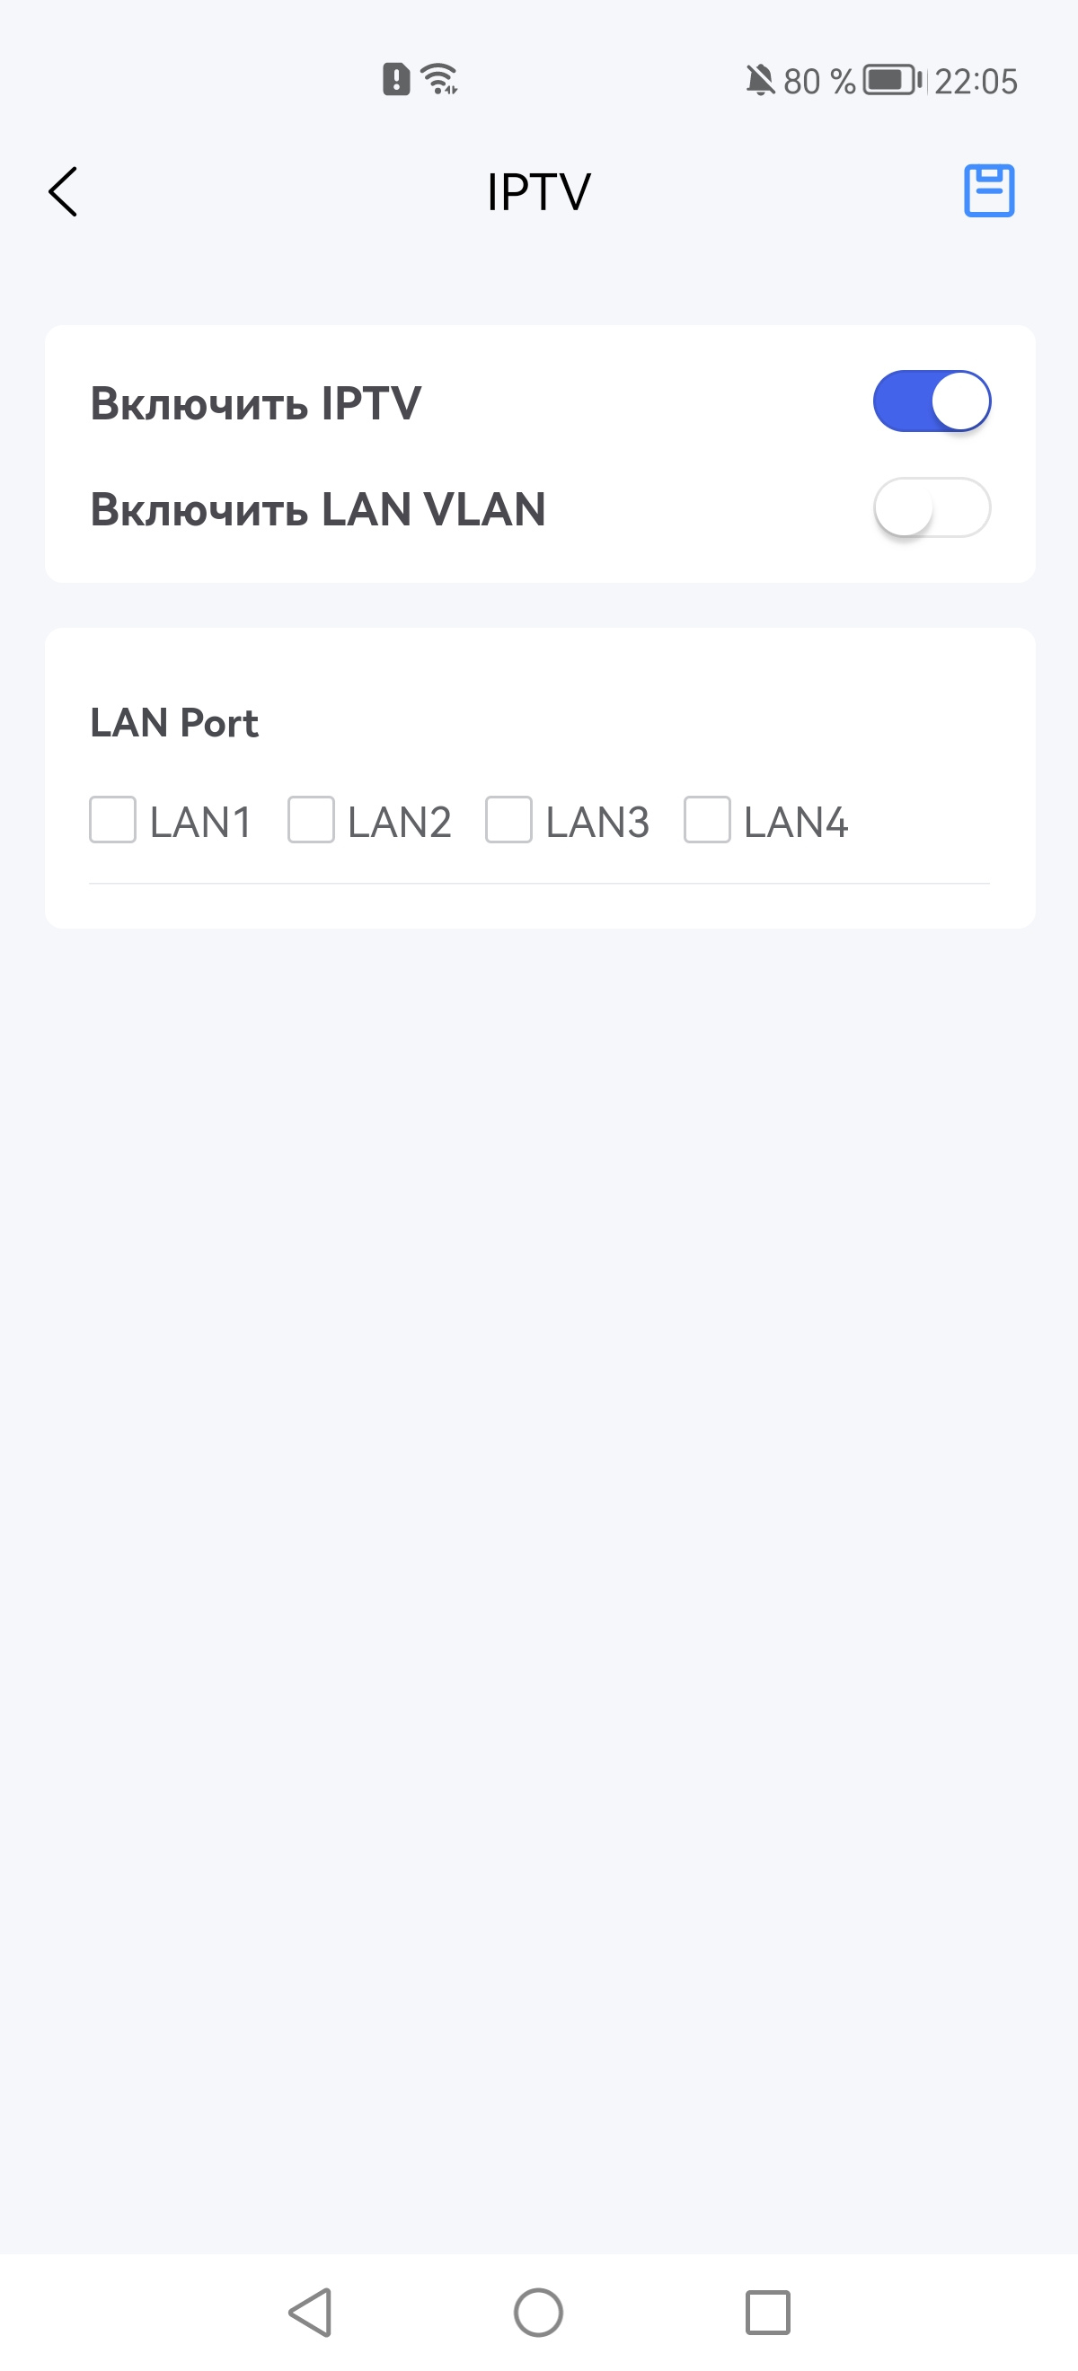Tap the 22:05 clock in status bar
Screen dimensions: 1078x2371
[x=976, y=81]
